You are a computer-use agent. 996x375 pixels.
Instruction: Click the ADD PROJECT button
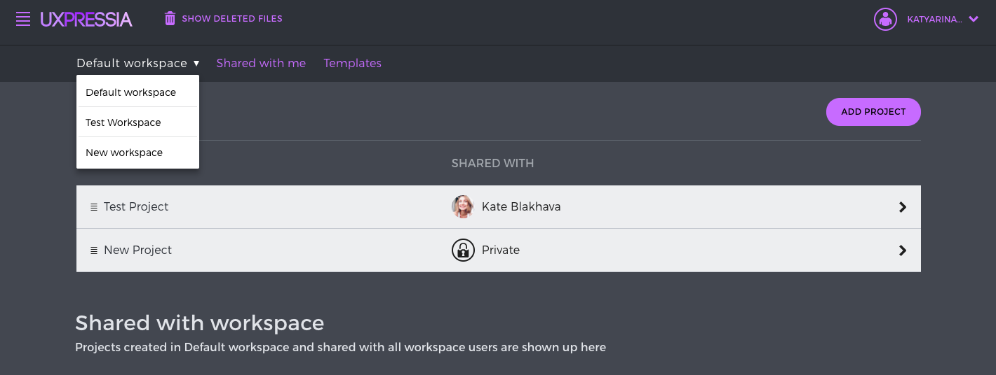pos(873,112)
